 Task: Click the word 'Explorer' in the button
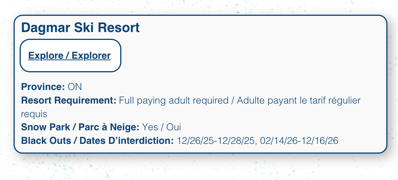pyautogui.click(x=91, y=55)
